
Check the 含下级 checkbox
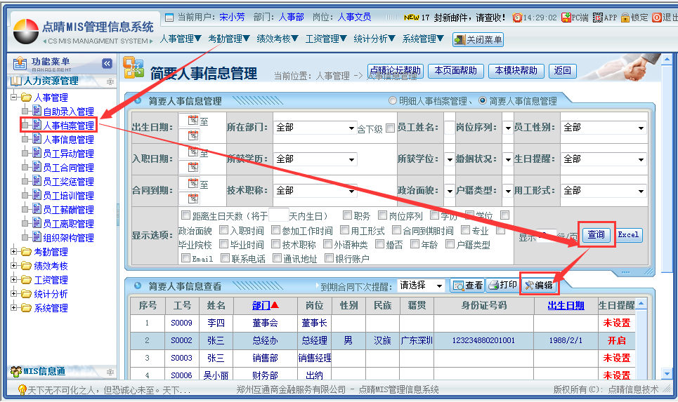pyautogui.click(x=390, y=128)
